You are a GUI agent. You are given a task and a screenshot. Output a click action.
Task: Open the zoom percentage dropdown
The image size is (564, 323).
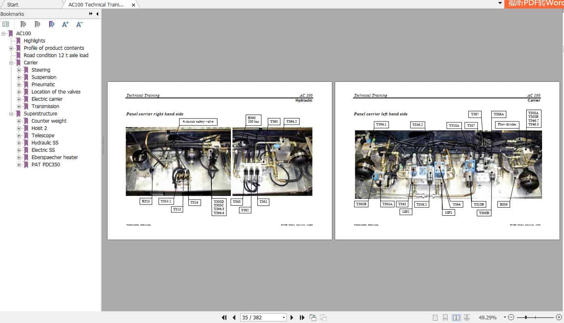(x=504, y=317)
